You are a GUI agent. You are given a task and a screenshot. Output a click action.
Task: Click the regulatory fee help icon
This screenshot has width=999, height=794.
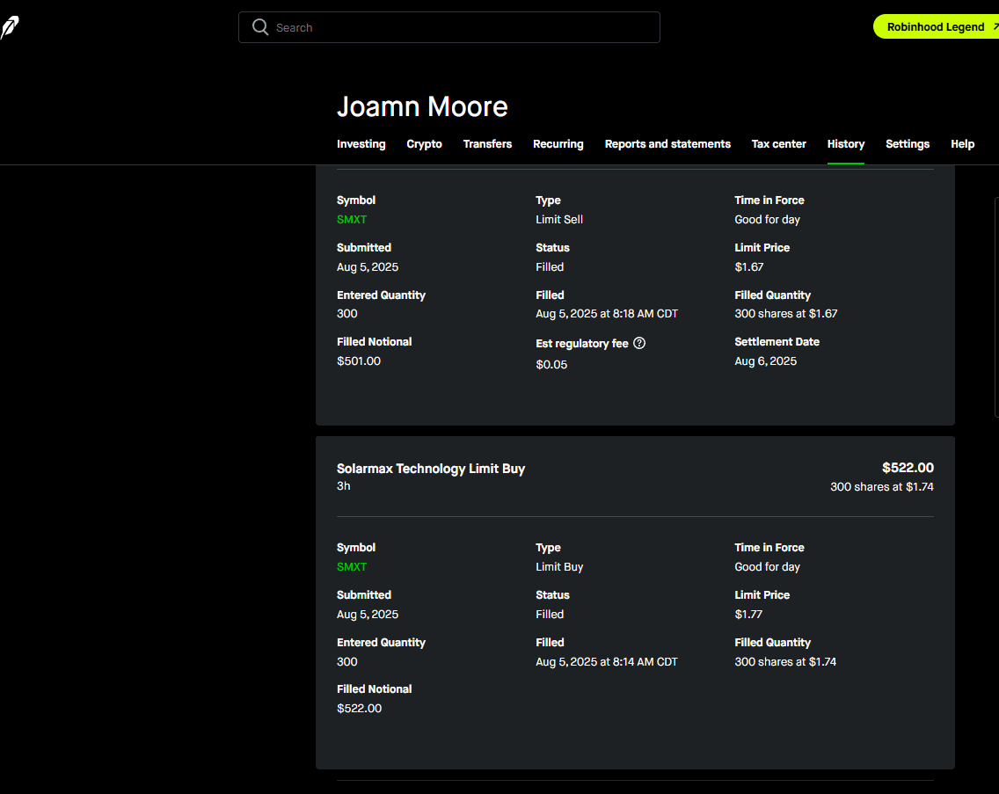639,343
